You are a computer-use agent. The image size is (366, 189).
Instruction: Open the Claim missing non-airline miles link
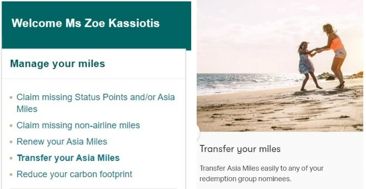(x=78, y=125)
